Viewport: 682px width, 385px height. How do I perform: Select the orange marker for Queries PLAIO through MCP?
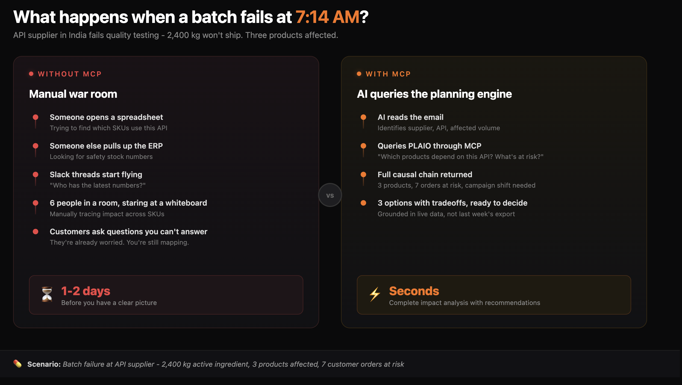363,146
